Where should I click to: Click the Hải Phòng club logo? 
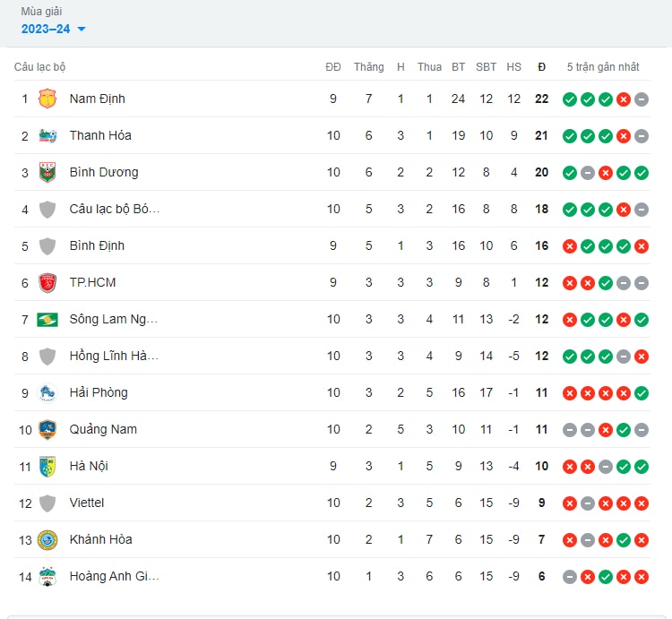(47, 393)
